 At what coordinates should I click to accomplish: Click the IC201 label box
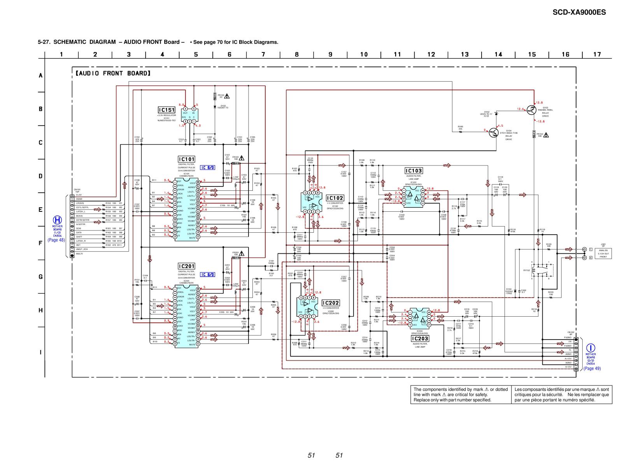pyautogui.click(x=186, y=266)
